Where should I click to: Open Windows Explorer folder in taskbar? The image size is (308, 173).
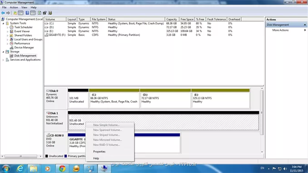pos(34,168)
